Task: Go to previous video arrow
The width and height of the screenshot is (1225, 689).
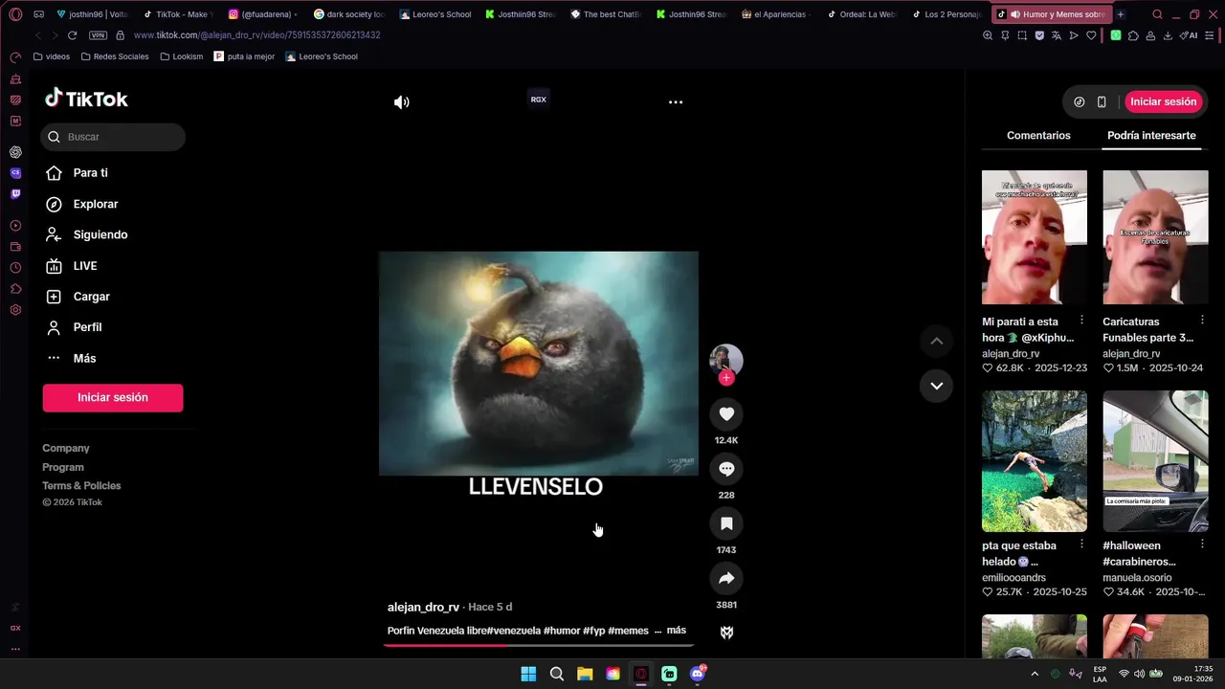Action: (937, 341)
